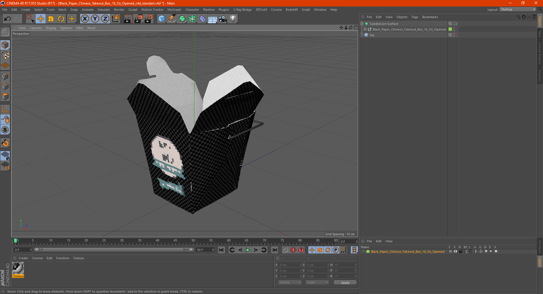
Task: Toggle Enable Axis tool
Action: coord(5,109)
